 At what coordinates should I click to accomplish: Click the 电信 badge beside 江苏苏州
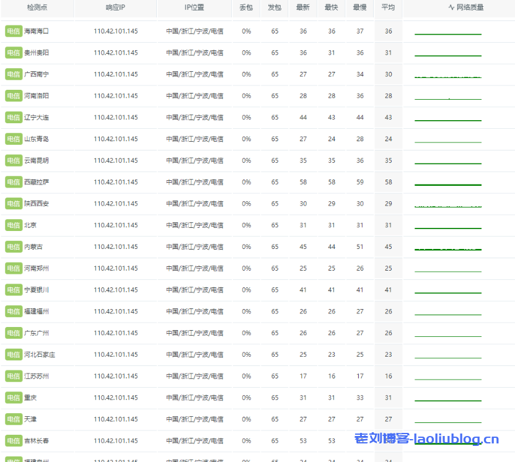14,377
